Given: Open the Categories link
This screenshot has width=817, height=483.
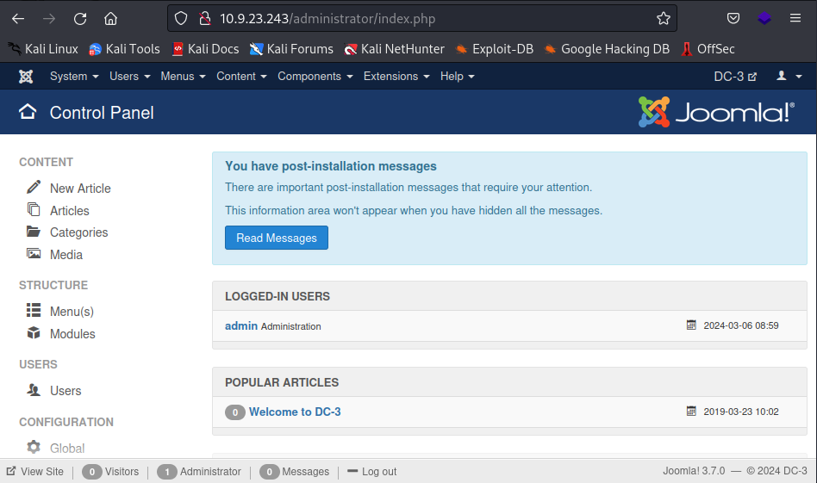Looking at the screenshot, I should pyautogui.click(x=78, y=232).
